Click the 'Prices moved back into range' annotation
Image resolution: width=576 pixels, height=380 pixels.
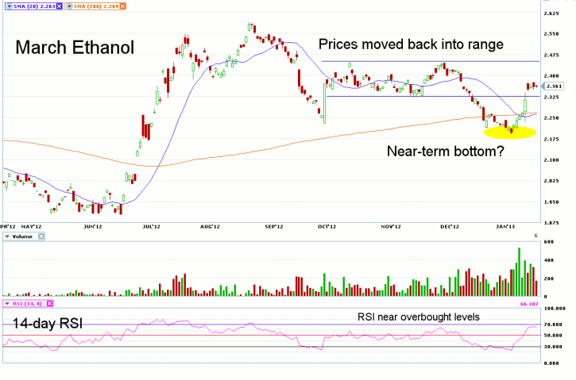(411, 44)
